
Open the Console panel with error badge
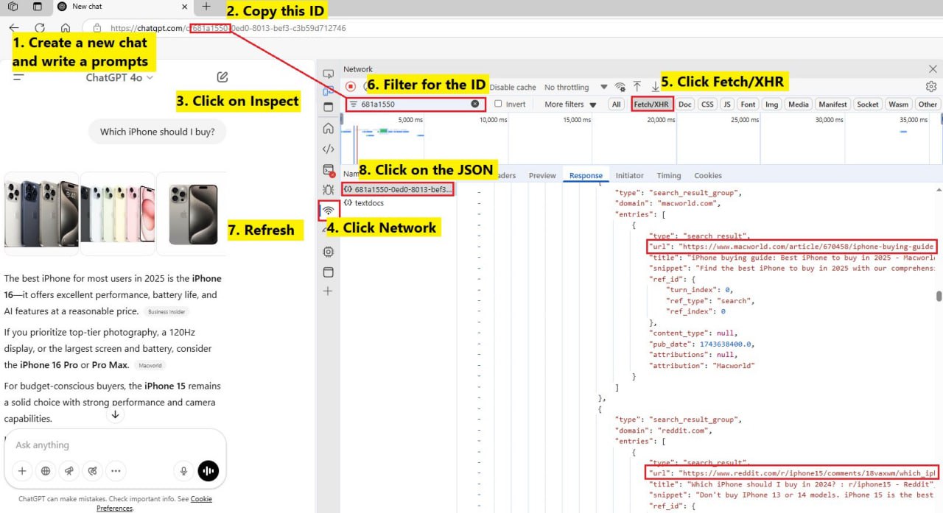click(x=329, y=170)
